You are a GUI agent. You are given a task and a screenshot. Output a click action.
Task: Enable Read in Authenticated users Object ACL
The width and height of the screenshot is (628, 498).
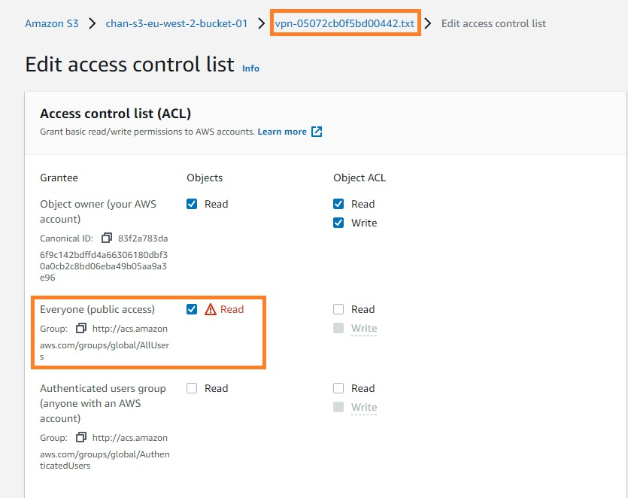point(338,388)
